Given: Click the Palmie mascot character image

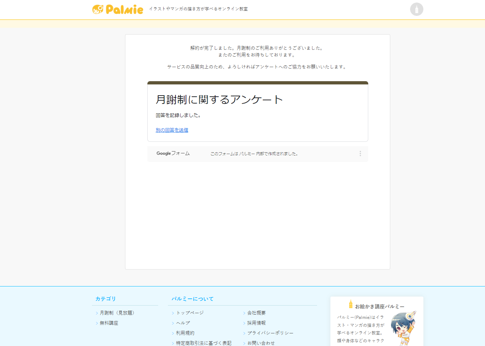Looking at the screenshot, I should pyautogui.click(x=404, y=328).
